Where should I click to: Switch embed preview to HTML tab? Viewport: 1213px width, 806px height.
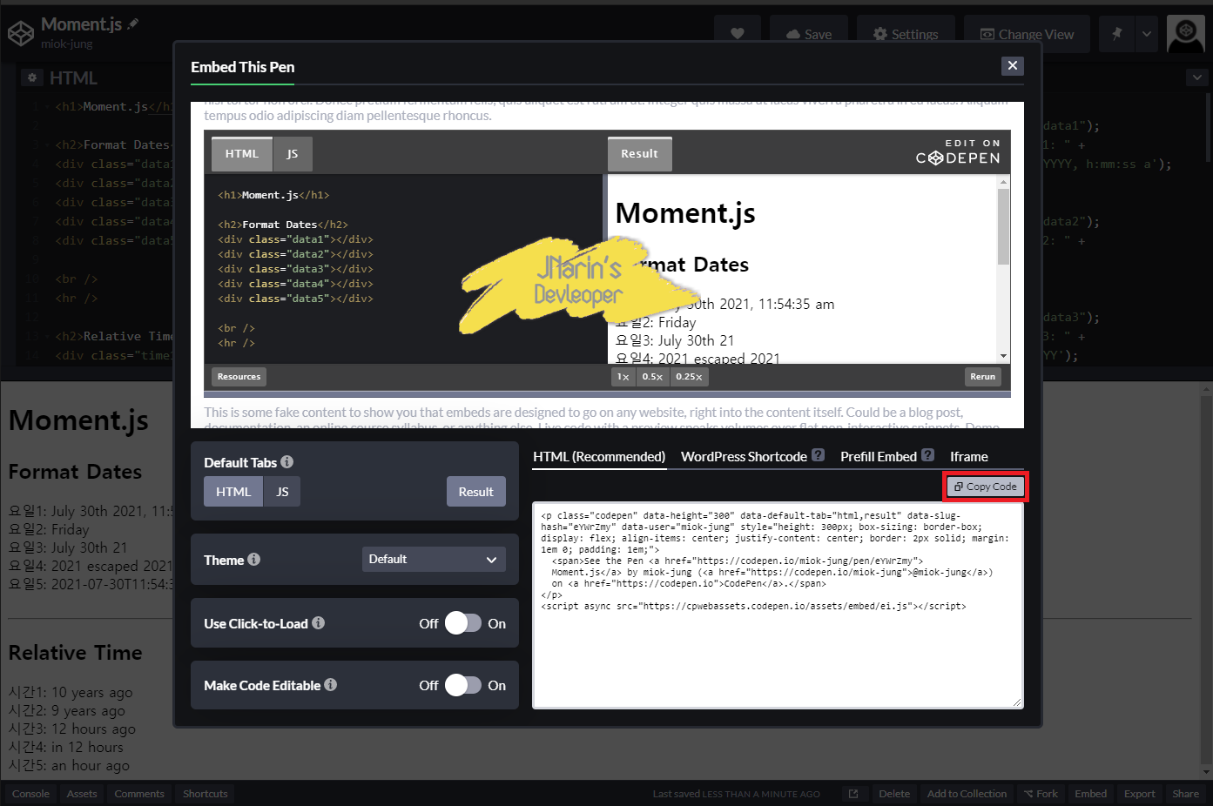coord(242,154)
